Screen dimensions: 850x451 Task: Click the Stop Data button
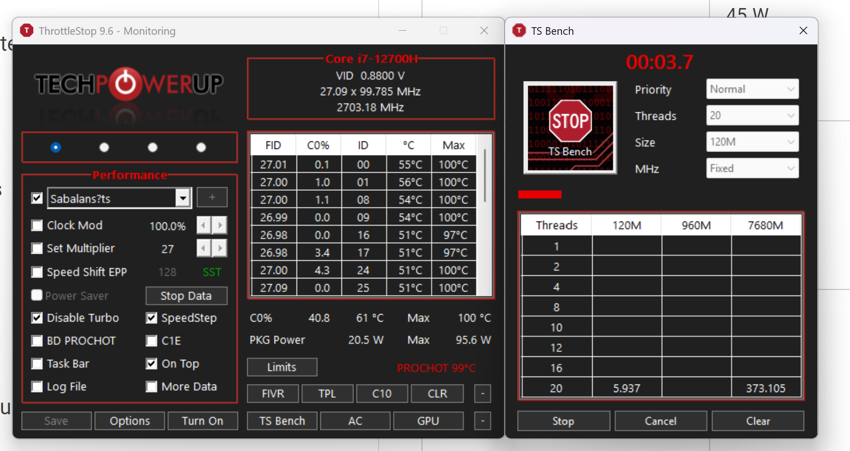click(x=186, y=295)
